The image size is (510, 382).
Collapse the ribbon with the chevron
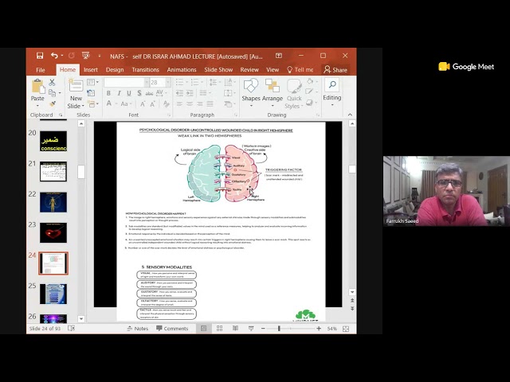pos(350,115)
